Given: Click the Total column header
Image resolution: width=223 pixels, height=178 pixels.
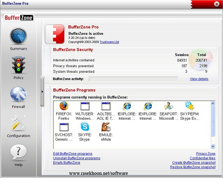Looking at the screenshot, I should coord(201,55).
